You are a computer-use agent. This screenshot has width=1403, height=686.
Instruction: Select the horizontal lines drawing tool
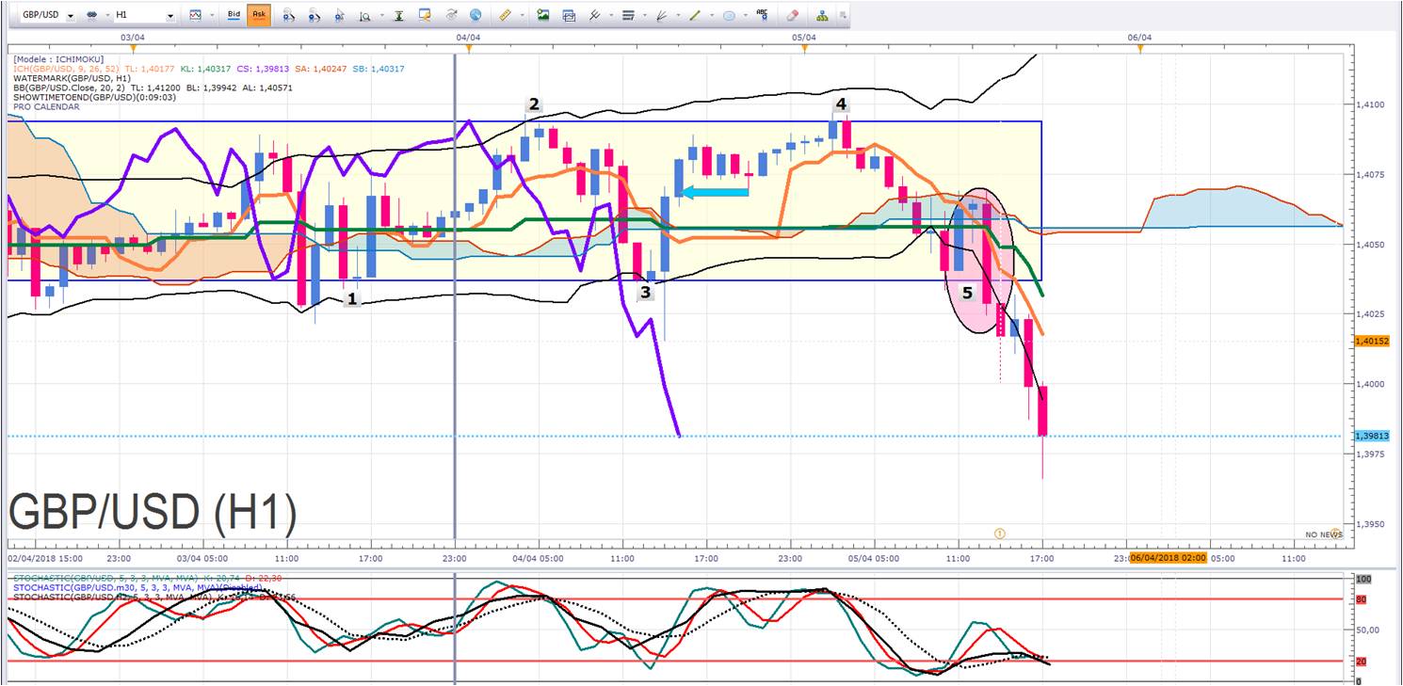tap(629, 16)
